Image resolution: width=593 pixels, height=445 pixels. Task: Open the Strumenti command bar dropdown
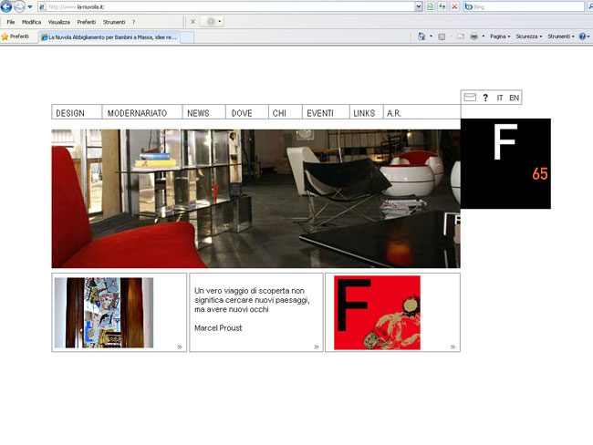561,36
